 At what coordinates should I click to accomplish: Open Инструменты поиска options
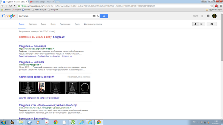93,24
